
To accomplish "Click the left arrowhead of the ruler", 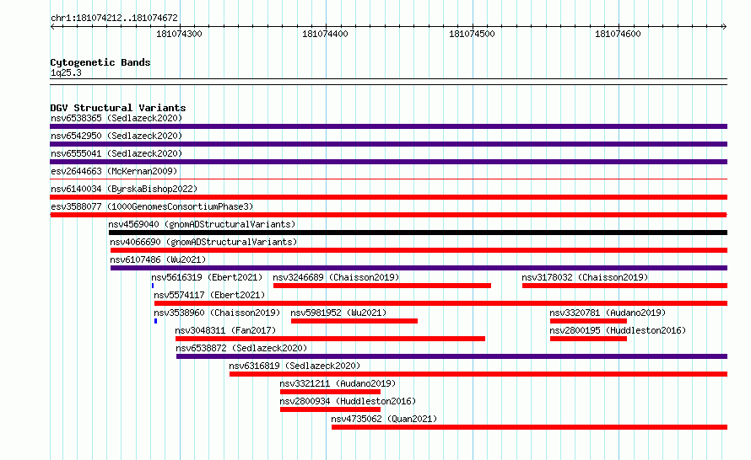I will point(52,27).
